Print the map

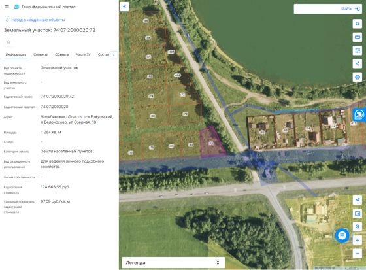click(x=357, y=77)
